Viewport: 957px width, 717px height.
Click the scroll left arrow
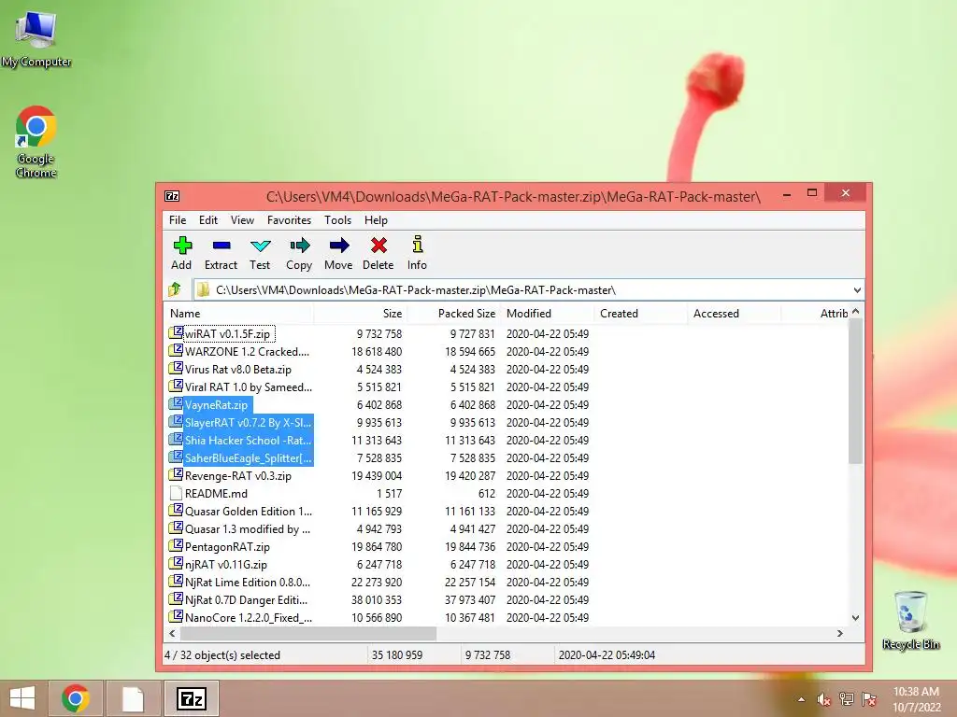coord(172,634)
